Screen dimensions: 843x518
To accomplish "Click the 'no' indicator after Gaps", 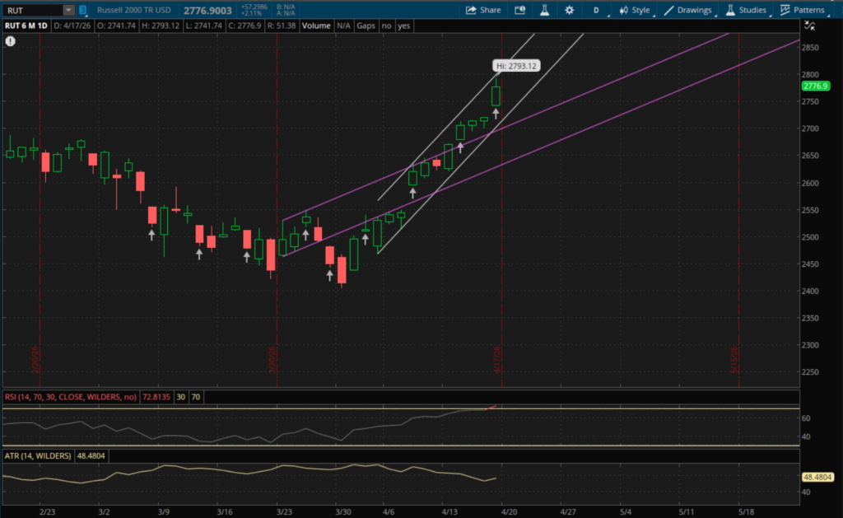I will click(x=386, y=26).
